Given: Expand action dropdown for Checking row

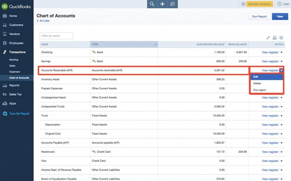Looking at the screenshot, I should 282,53.
